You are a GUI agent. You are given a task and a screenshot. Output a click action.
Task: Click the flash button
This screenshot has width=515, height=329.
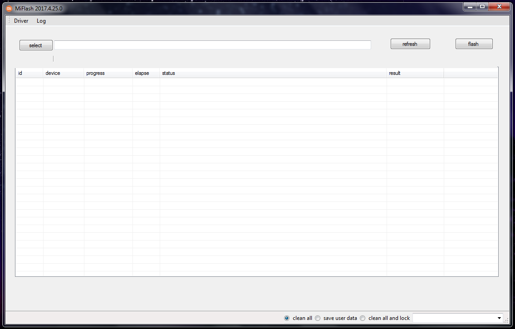pyautogui.click(x=474, y=44)
